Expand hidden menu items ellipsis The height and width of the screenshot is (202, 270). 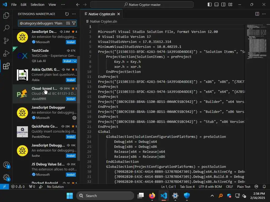[x=63, y=5]
